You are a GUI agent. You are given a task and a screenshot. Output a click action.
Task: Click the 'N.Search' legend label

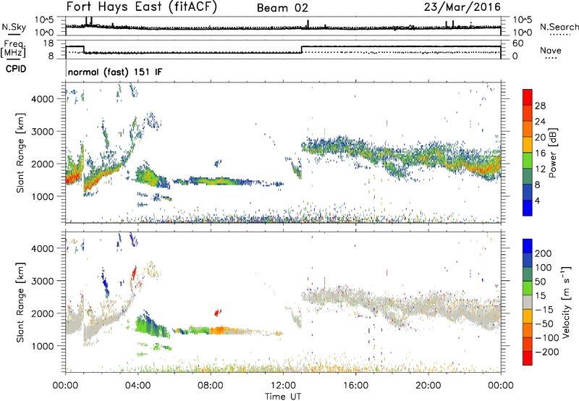click(559, 27)
